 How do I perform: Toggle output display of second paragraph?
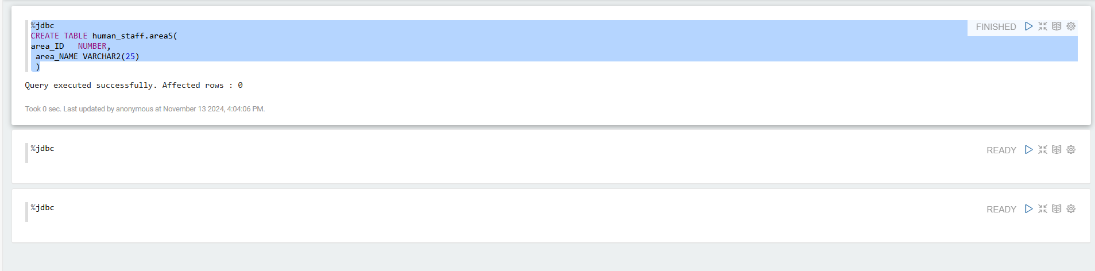(1057, 150)
